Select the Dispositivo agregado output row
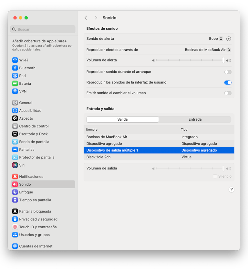The height and width of the screenshot is (271, 248). [x=159, y=144]
